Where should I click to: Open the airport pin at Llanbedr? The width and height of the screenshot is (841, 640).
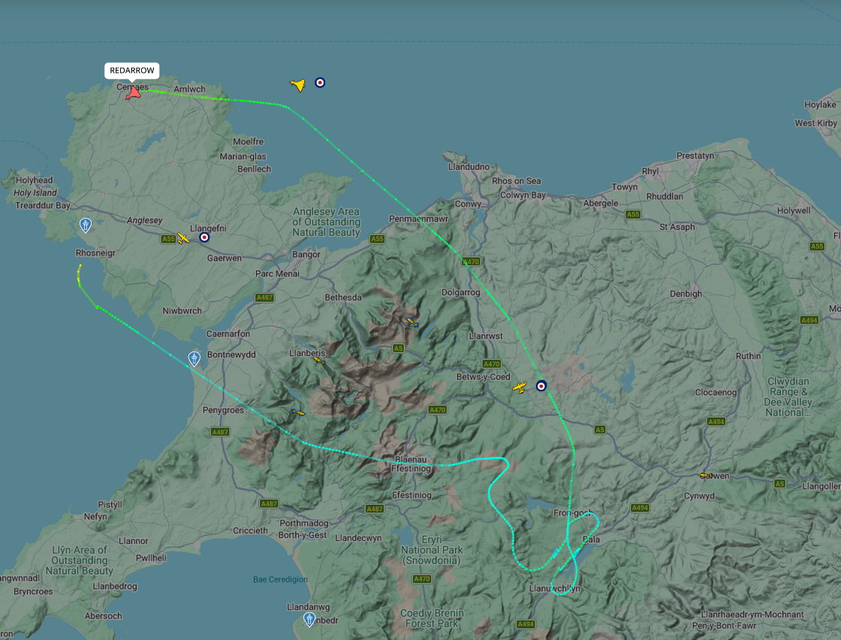309,620
